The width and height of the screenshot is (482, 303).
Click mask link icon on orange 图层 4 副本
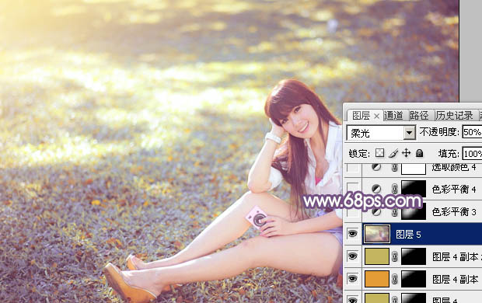click(395, 279)
